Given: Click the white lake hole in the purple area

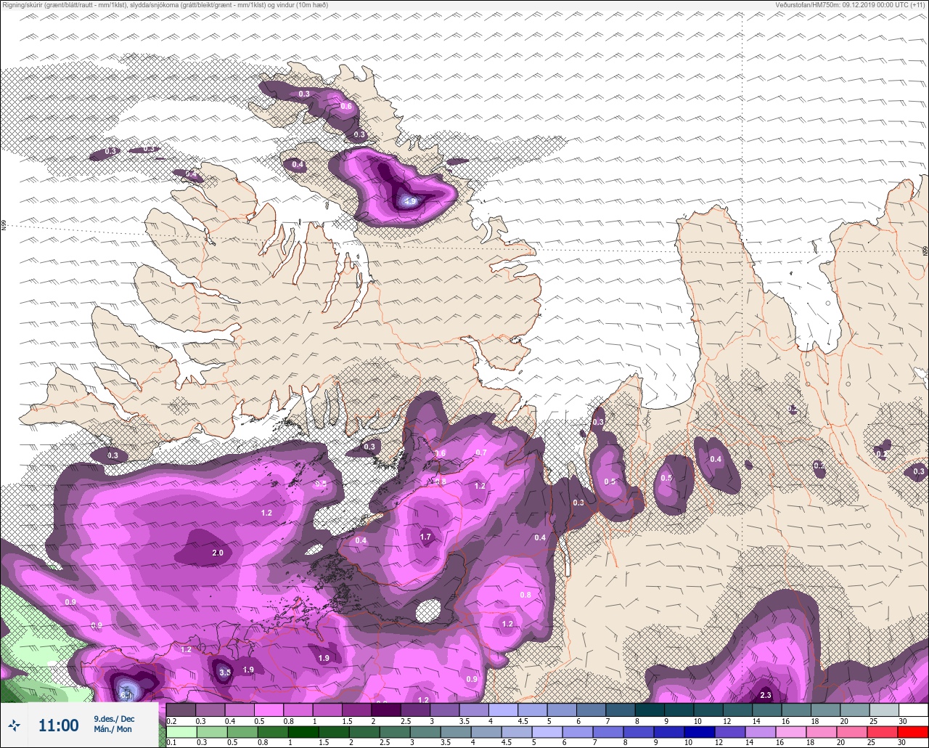Looking at the screenshot, I should [x=428, y=611].
